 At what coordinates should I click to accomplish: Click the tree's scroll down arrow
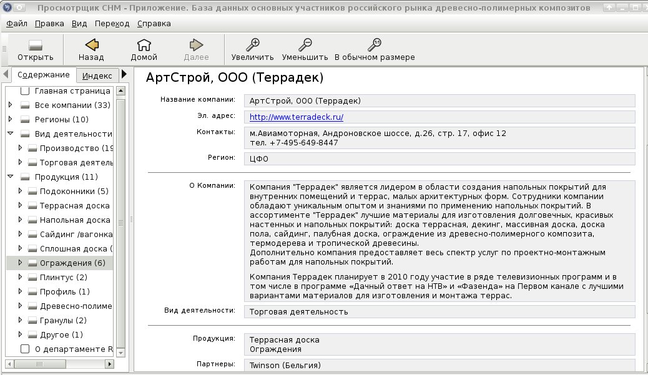coord(120,353)
